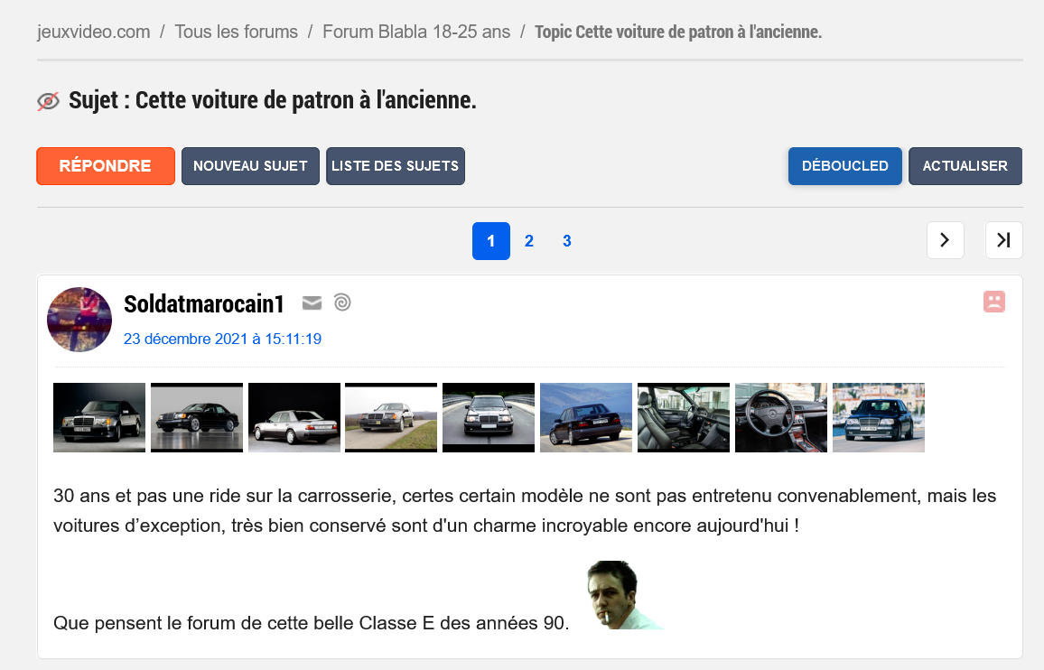The height and width of the screenshot is (670, 1044).
Task: Open eighth thumbnail showing the steering wheel
Action: (781, 417)
